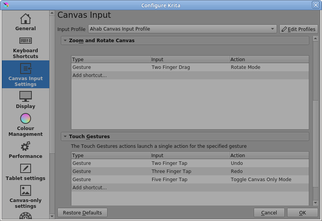Open the Input Profile dropdown

tap(182, 29)
